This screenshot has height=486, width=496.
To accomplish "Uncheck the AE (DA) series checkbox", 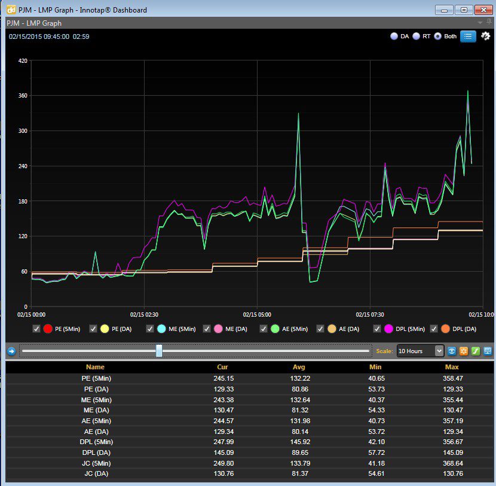I will [x=320, y=329].
